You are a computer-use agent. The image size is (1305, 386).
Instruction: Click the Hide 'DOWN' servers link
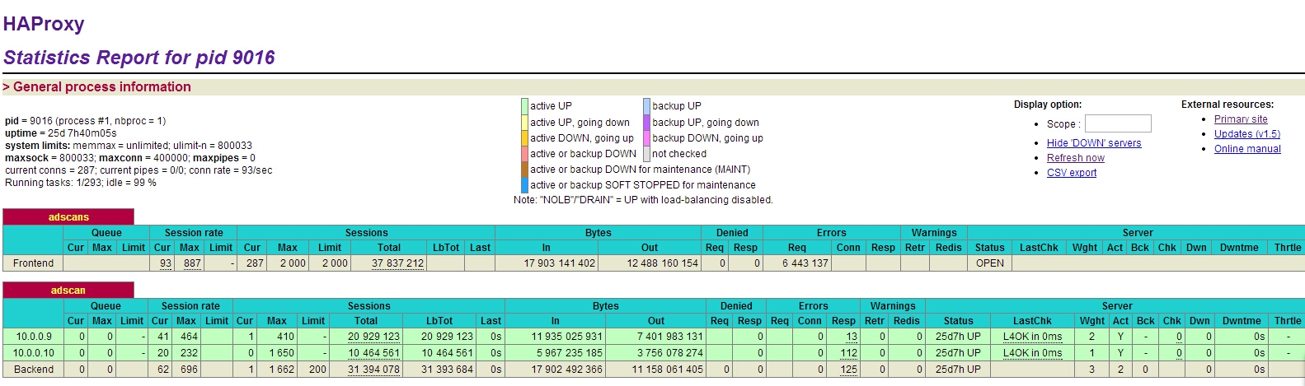coord(1094,143)
